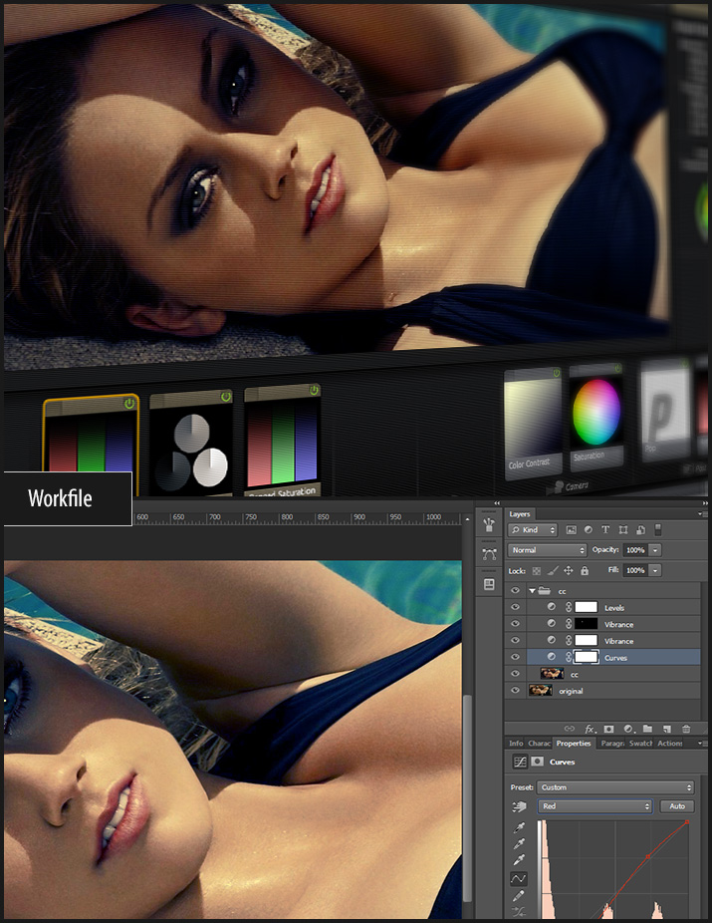Toggle visibility of the original layer
This screenshot has width=712, height=923.
515,691
